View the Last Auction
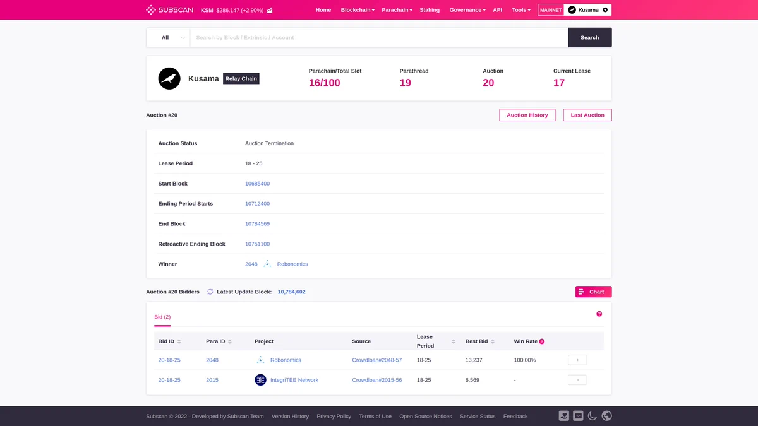The image size is (758, 426). pos(587,115)
